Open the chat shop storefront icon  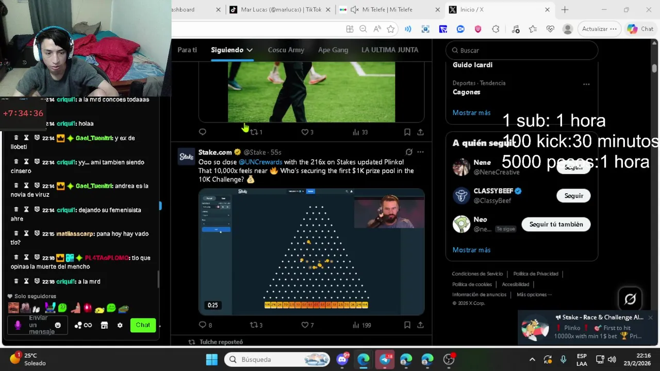[x=104, y=325]
